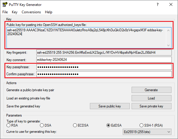Viewport: 178px width, 139px height.
Task: Open the File menu
Action: 5,12
